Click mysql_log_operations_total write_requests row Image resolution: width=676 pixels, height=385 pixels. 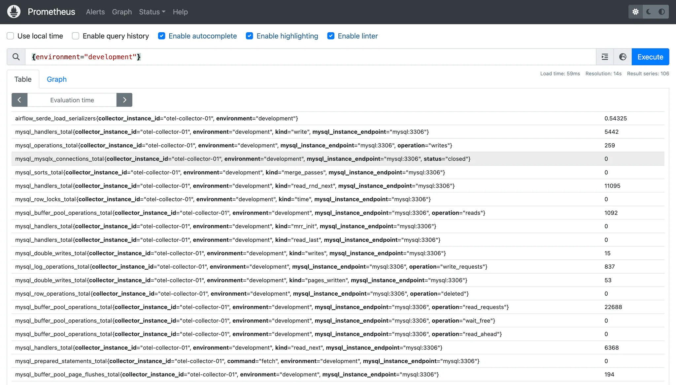(x=338, y=267)
